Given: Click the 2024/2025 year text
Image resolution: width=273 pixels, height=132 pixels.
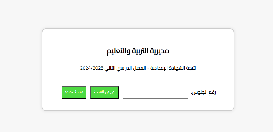Looking at the screenshot, I should (x=92, y=68).
